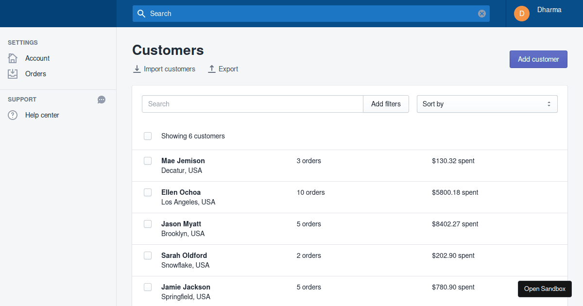The width and height of the screenshot is (583, 306).
Task: Open the Add filters menu
Action: tap(386, 104)
